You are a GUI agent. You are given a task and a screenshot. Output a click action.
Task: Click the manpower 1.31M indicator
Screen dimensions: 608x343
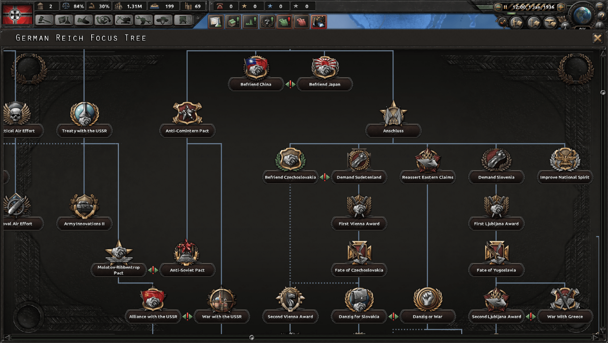[130, 6]
